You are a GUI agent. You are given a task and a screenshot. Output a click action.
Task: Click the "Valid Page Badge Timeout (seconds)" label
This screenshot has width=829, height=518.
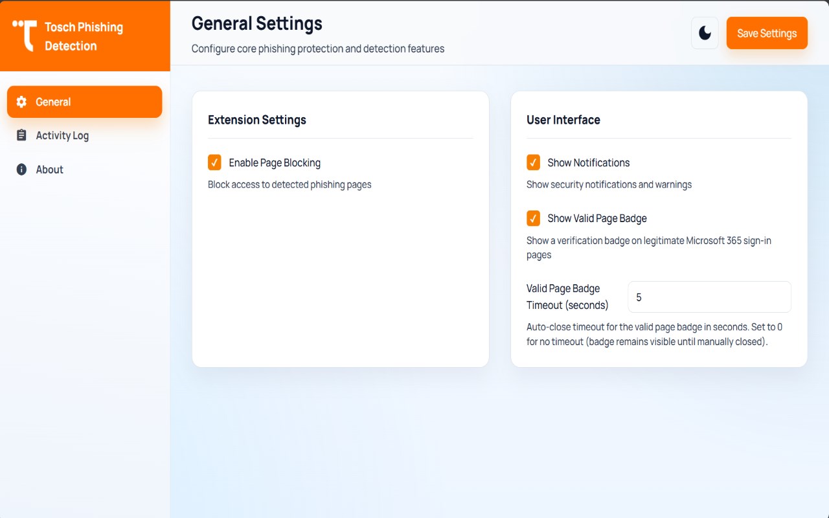567,297
